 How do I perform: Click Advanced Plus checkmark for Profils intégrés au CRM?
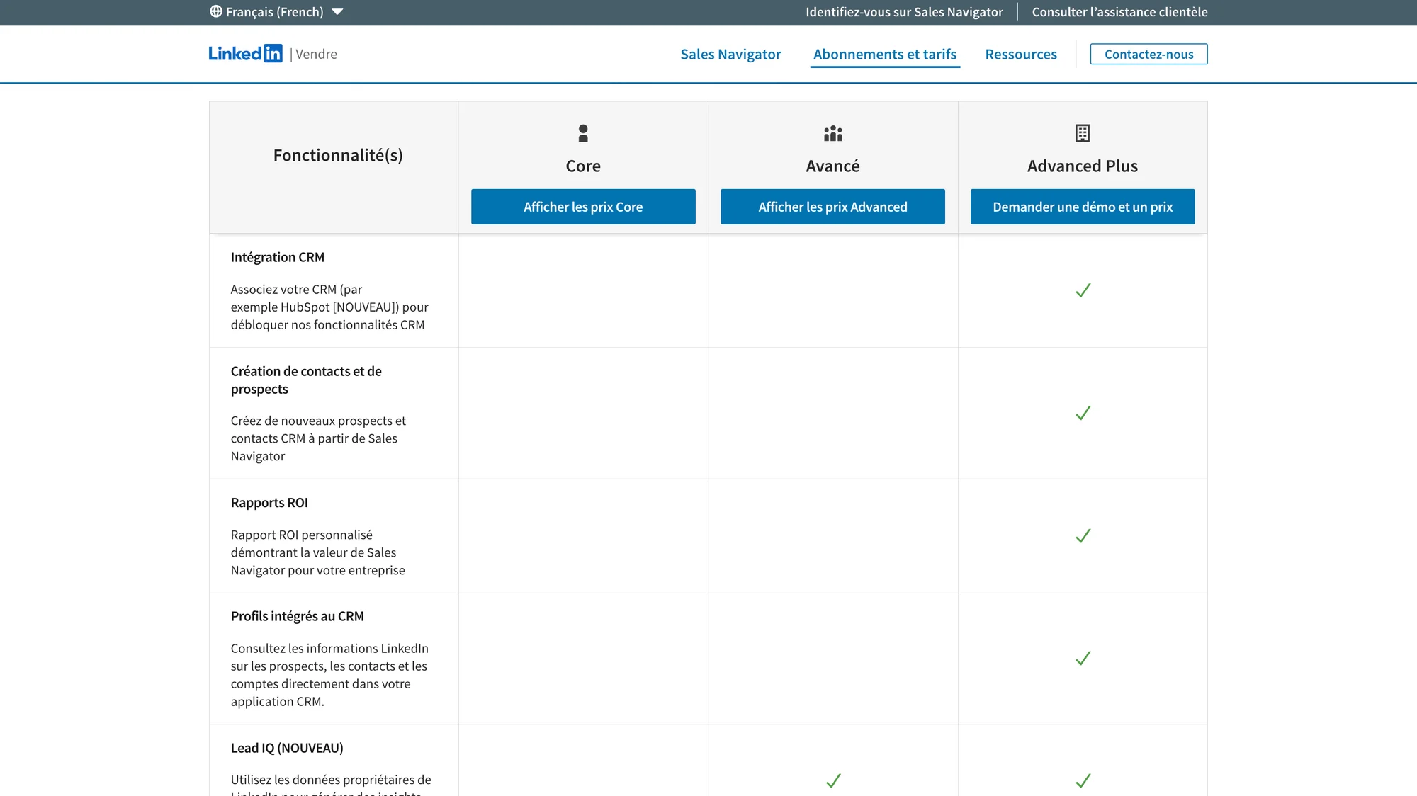[x=1083, y=658]
